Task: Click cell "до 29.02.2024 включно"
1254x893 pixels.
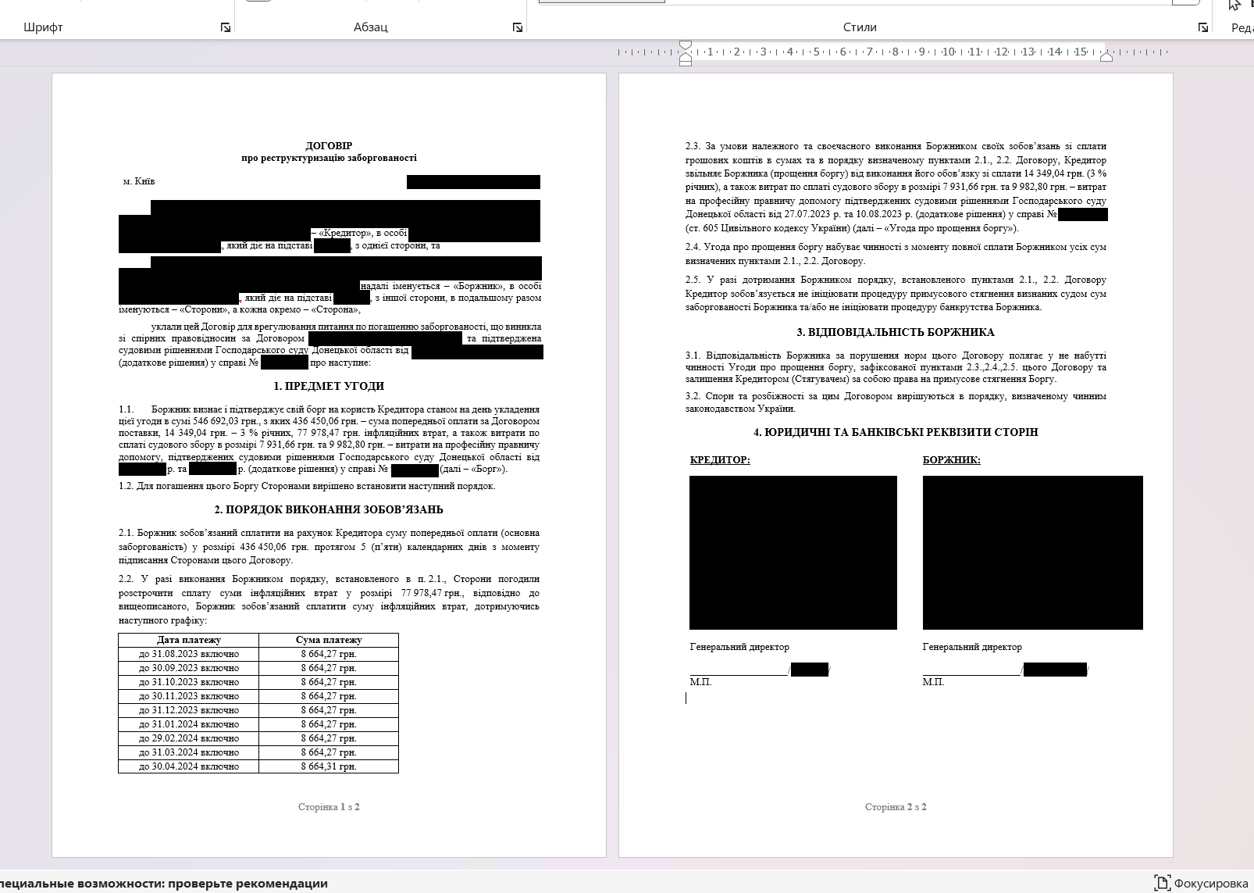Action: point(189,738)
